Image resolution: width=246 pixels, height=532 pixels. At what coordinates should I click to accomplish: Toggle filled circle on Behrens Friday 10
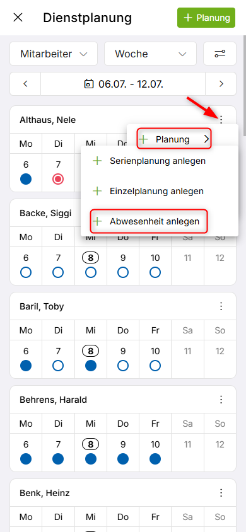click(155, 459)
